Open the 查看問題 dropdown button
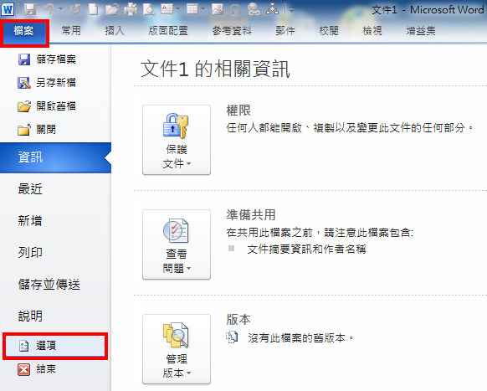 click(x=177, y=244)
